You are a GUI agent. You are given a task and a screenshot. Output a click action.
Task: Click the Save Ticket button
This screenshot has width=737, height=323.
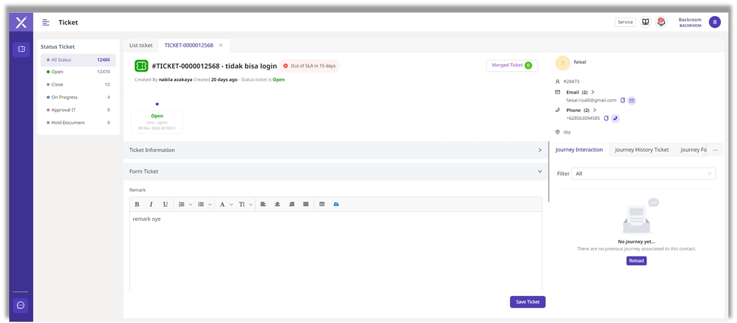[x=527, y=302]
